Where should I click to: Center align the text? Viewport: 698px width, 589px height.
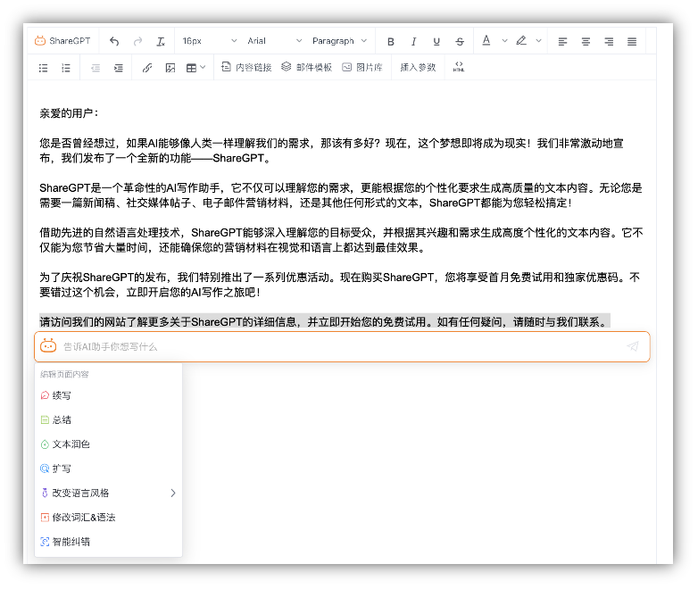point(586,41)
